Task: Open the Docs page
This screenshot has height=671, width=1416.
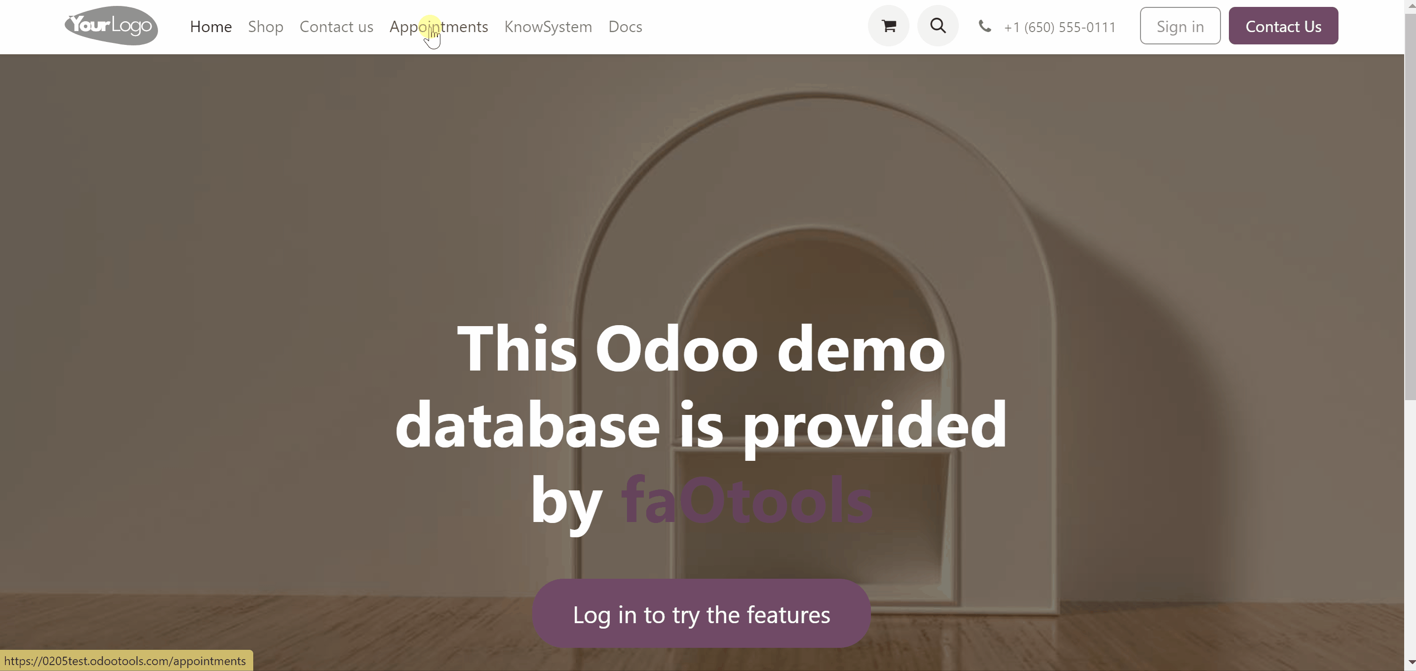Action: click(625, 26)
